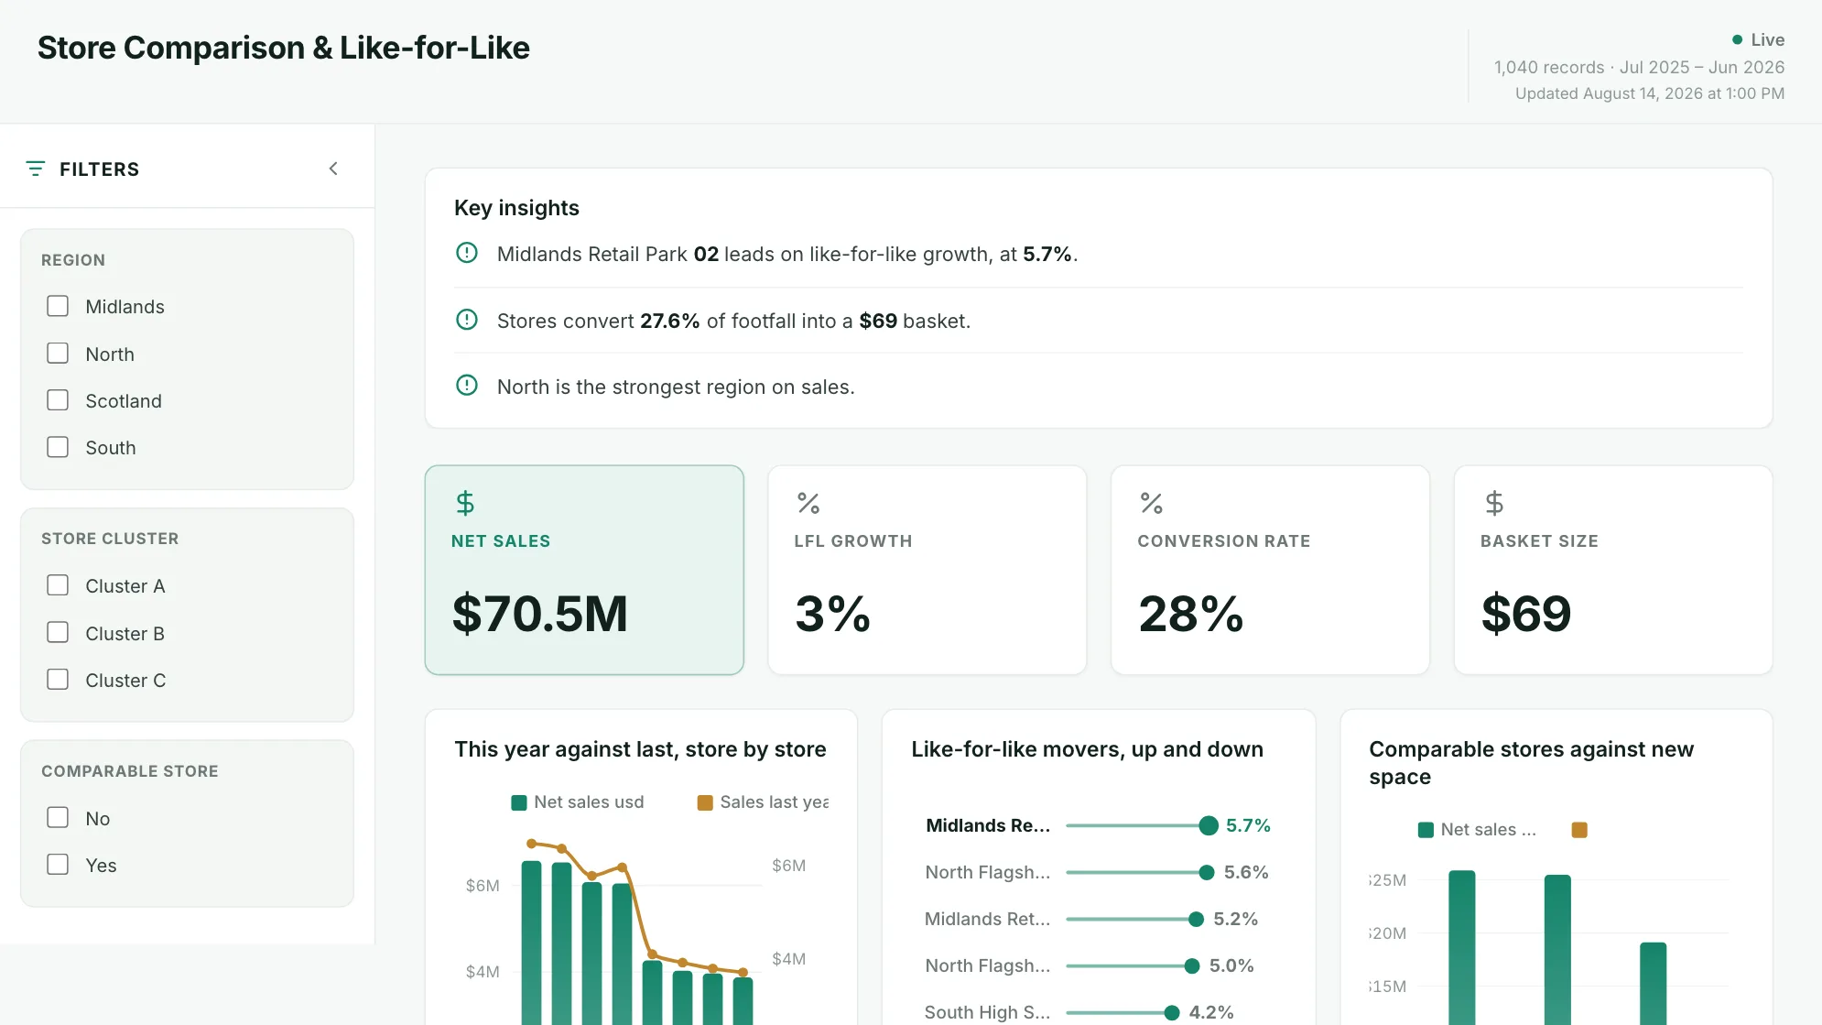Collapse the Filters panel with the chevron
Viewport: 1822px width, 1025px height.
[333, 169]
